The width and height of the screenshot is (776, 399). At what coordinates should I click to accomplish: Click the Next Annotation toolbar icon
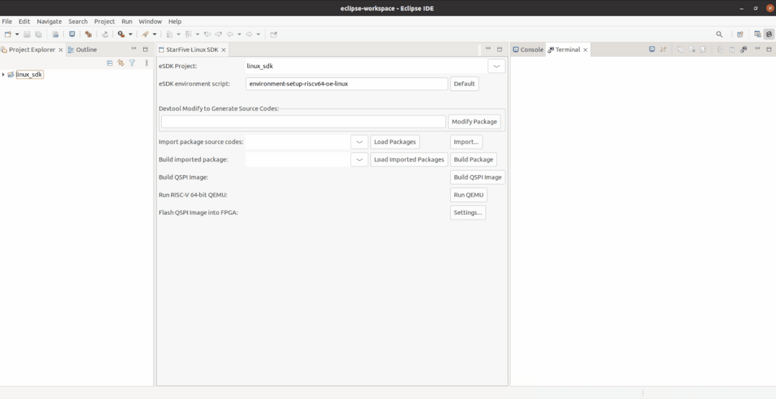pos(169,34)
